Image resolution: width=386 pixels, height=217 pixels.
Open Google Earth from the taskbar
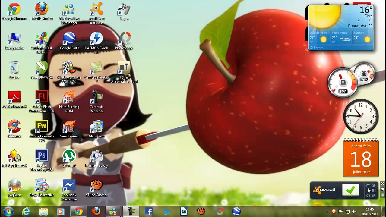(236, 212)
